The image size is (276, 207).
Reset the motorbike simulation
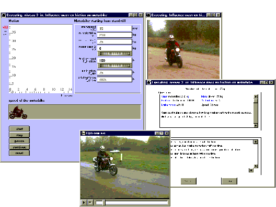19,153
